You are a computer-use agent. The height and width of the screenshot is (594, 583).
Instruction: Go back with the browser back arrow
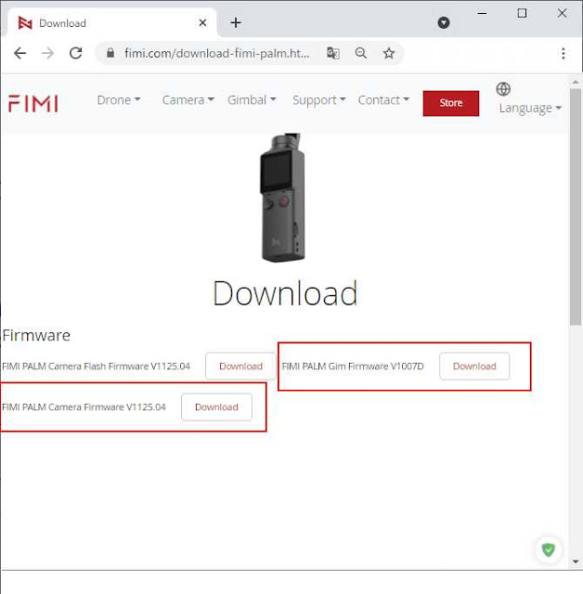pos(19,53)
